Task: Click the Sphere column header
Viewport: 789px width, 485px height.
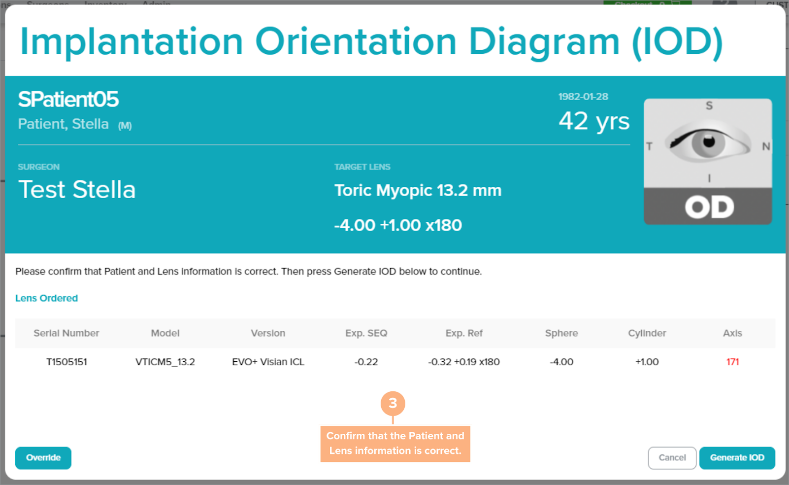Action: [x=561, y=333]
